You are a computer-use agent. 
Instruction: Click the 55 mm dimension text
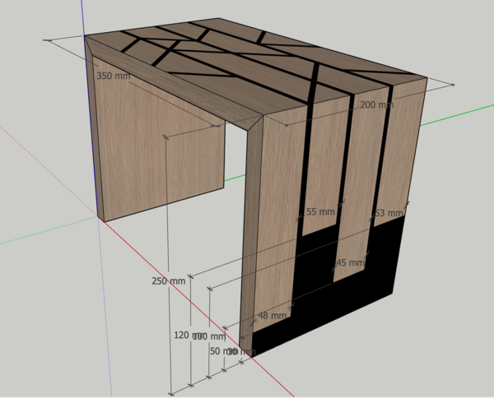(x=319, y=212)
